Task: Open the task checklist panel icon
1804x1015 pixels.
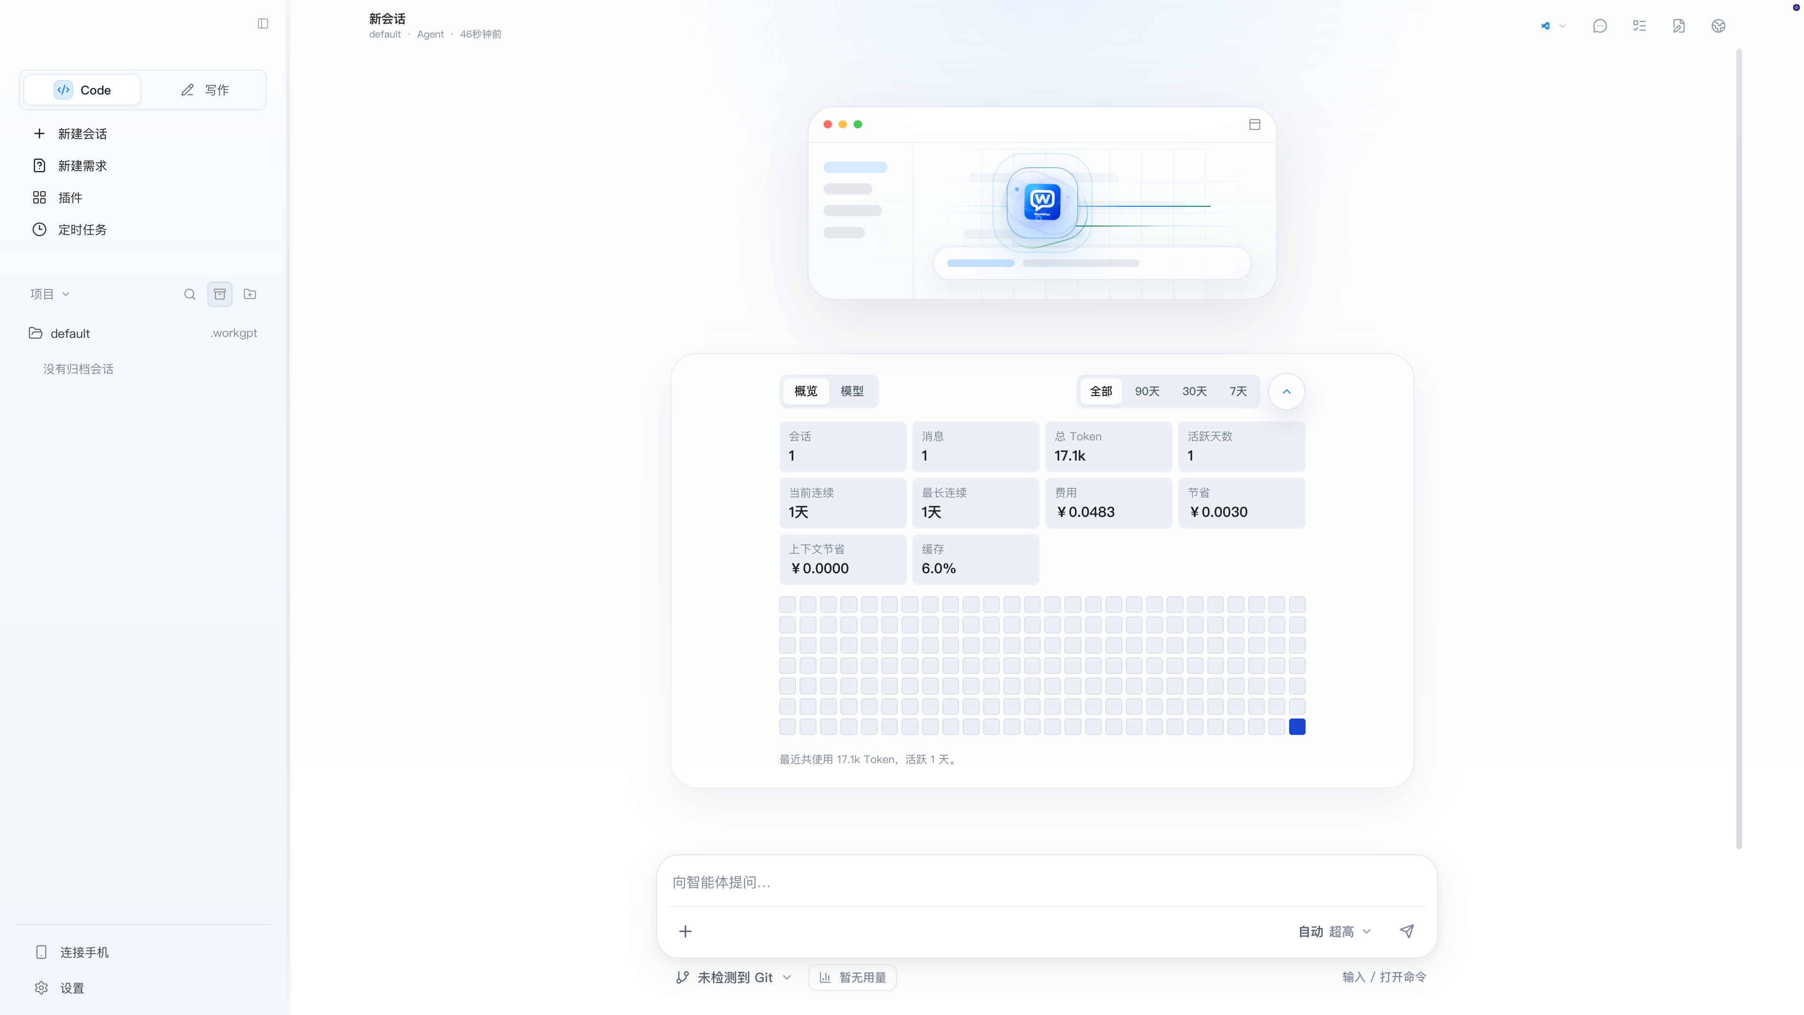Action: click(x=1640, y=26)
